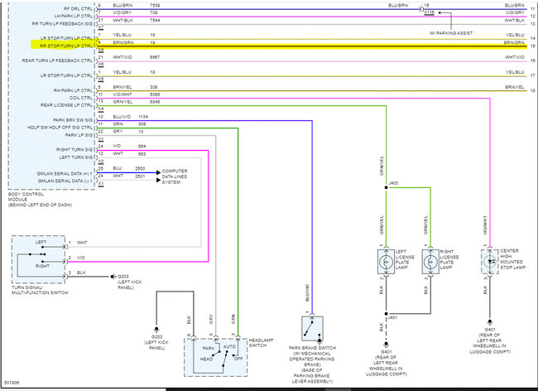Image resolution: width=538 pixels, height=391 pixels.
Task: Click the PARK BRK SW SIG label
Action: (73, 120)
